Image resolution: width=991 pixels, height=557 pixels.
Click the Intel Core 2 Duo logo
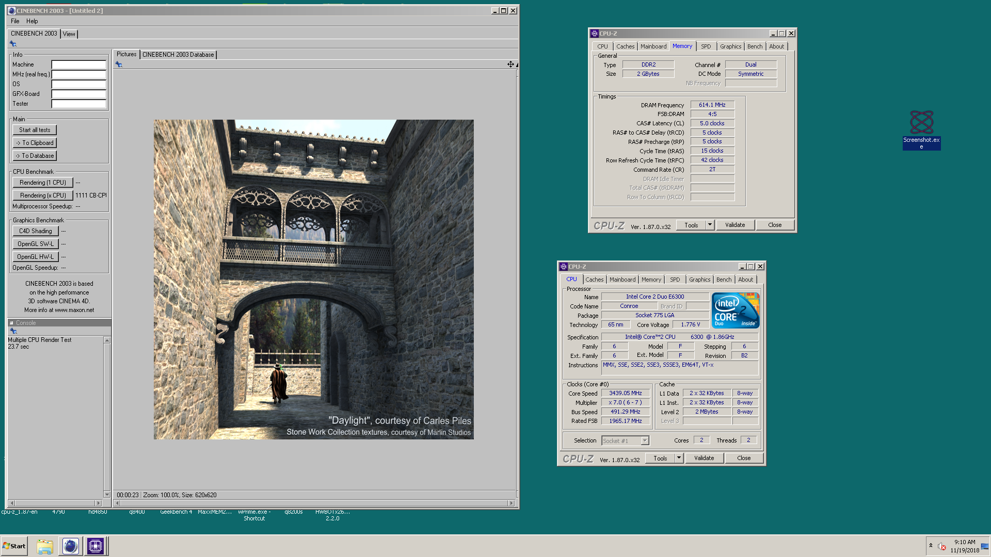735,310
